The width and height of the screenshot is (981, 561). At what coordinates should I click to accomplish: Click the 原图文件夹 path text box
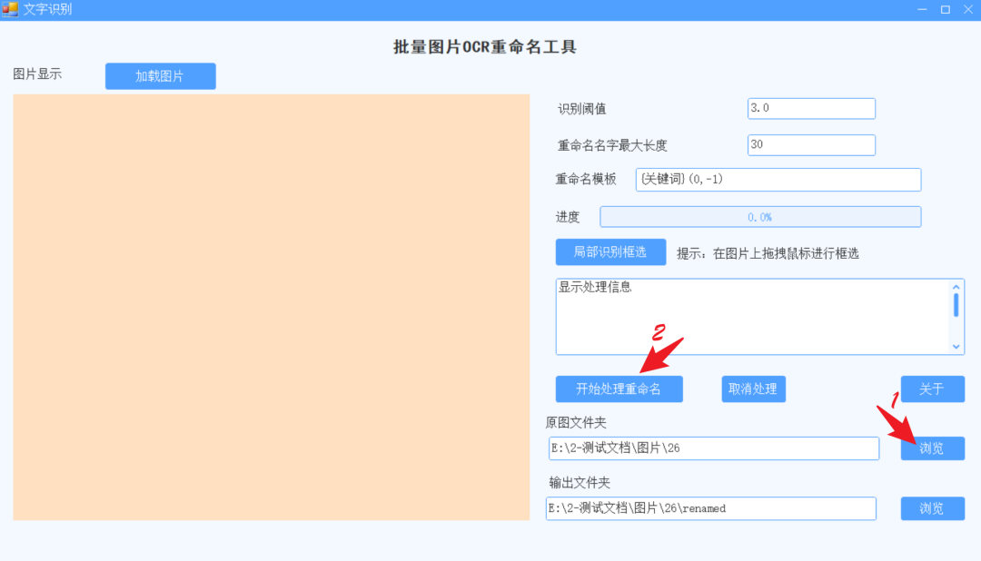pyautogui.click(x=714, y=448)
